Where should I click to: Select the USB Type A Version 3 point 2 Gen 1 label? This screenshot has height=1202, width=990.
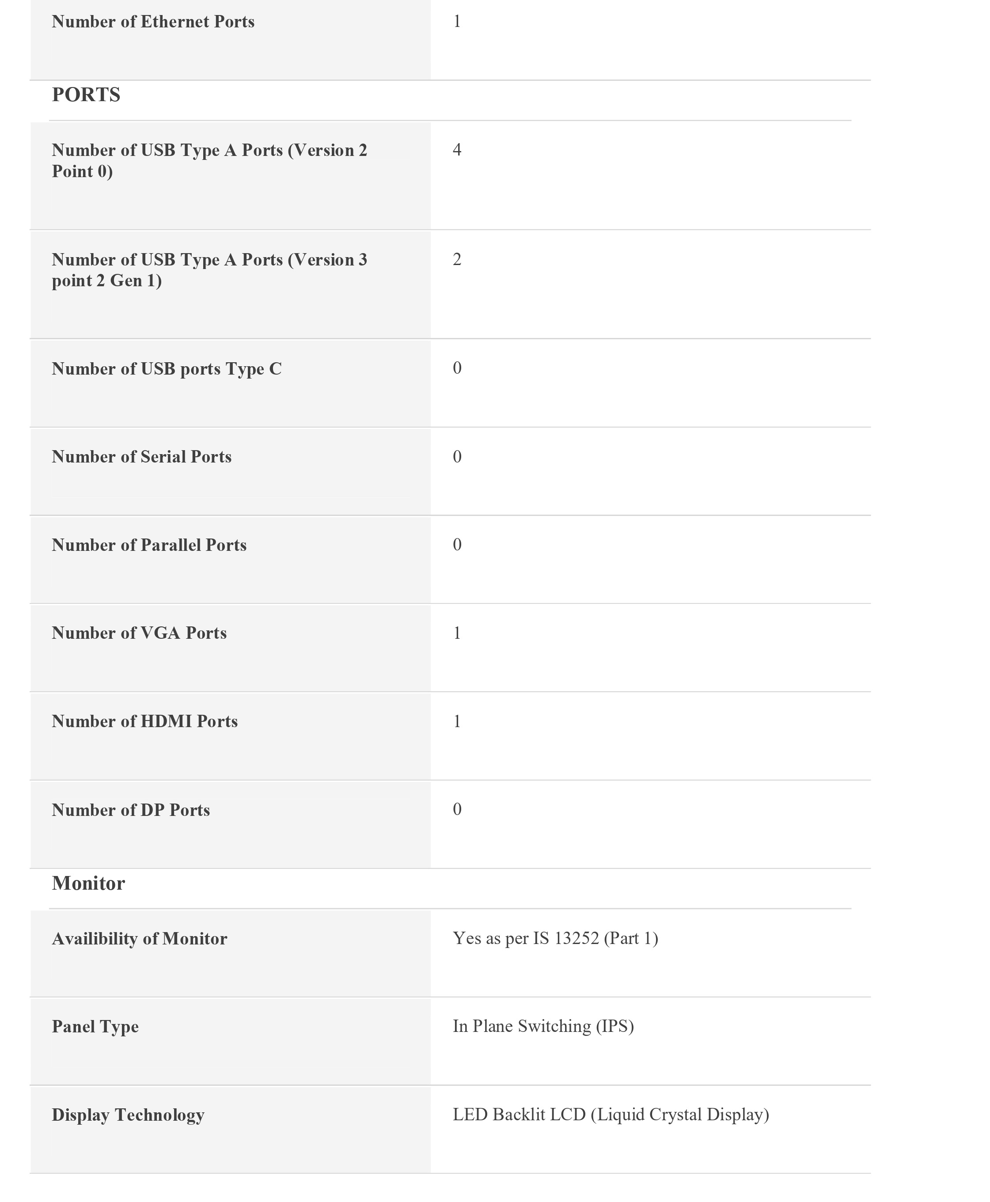[209, 270]
